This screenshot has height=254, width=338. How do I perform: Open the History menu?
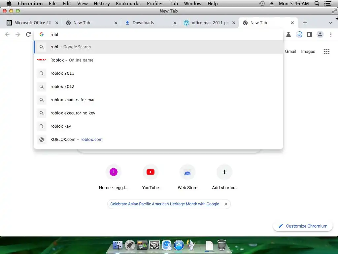[102, 4]
